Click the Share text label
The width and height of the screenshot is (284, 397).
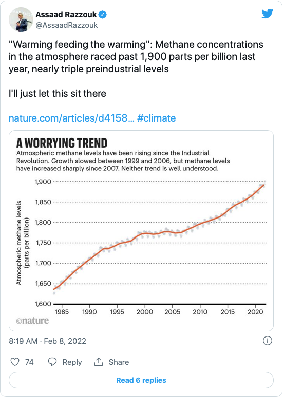click(119, 362)
